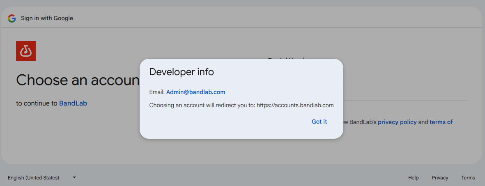Click the 'Choose an account' heading
Image resolution: width=485 pixels, height=186 pixels.
click(78, 80)
